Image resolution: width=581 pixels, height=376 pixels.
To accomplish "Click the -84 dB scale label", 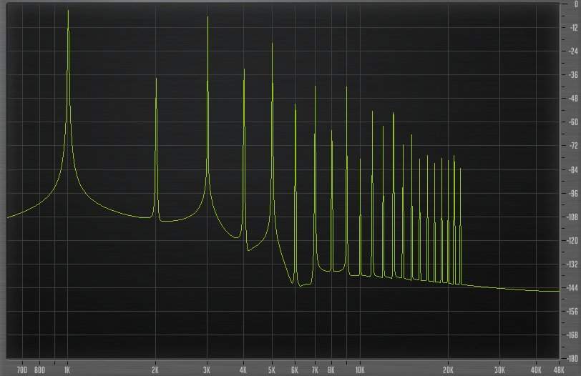I will [x=573, y=169].
